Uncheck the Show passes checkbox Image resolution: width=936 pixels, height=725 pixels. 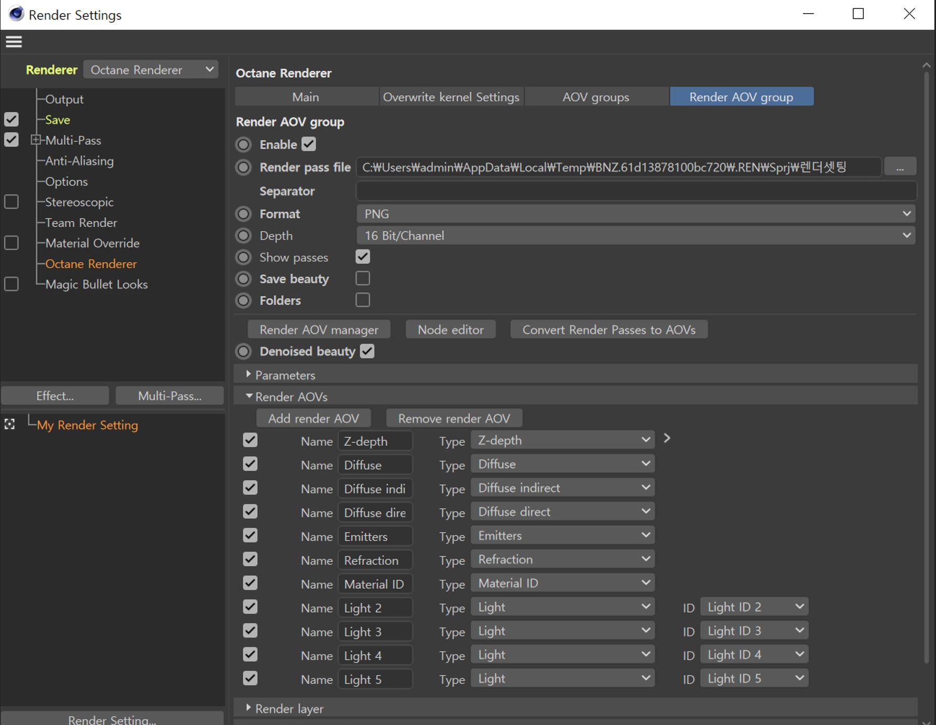(363, 257)
